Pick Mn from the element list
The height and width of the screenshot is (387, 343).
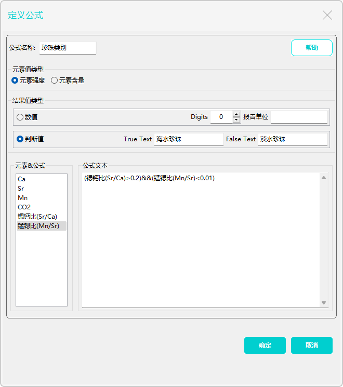42,198
